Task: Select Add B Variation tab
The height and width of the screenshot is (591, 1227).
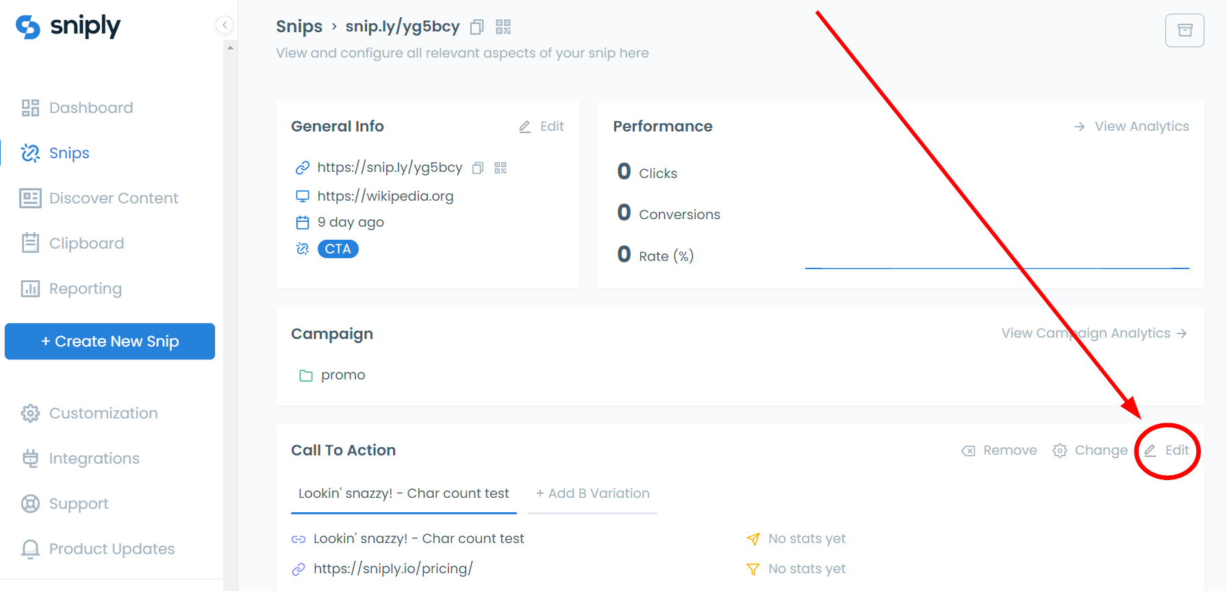Action: tap(593, 494)
